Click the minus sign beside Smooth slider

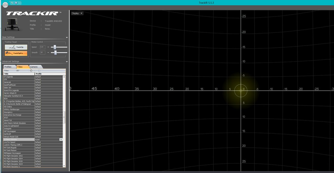click(x=48, y=52)
